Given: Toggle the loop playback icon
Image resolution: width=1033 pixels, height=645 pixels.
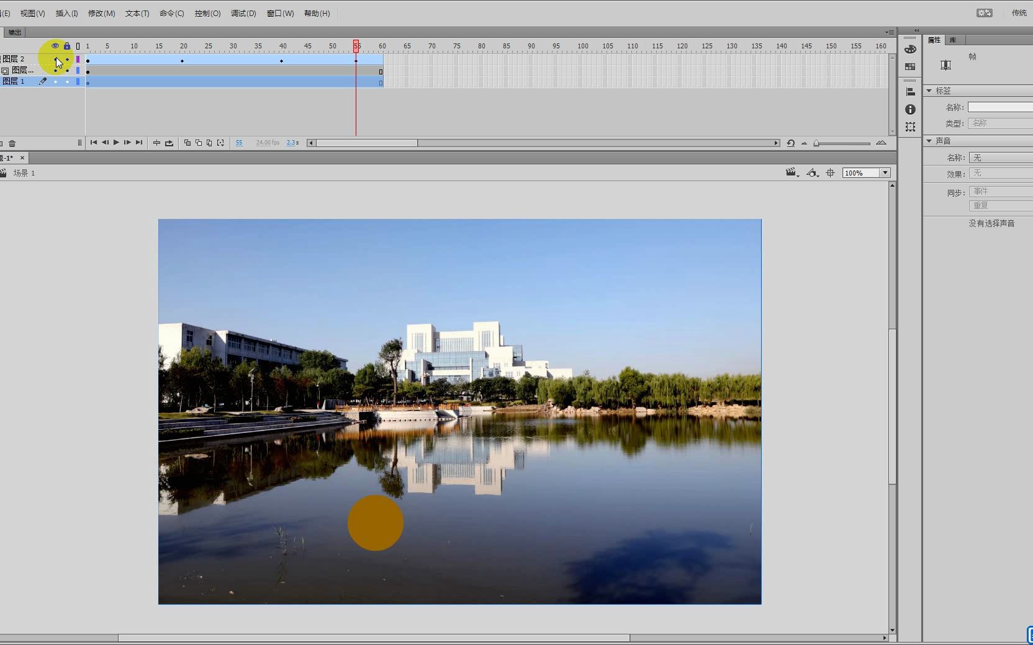Looking at the screenshot, I should 169,143.
